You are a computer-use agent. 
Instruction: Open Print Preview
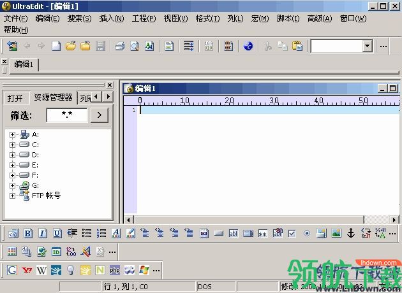tap(135, 46)
